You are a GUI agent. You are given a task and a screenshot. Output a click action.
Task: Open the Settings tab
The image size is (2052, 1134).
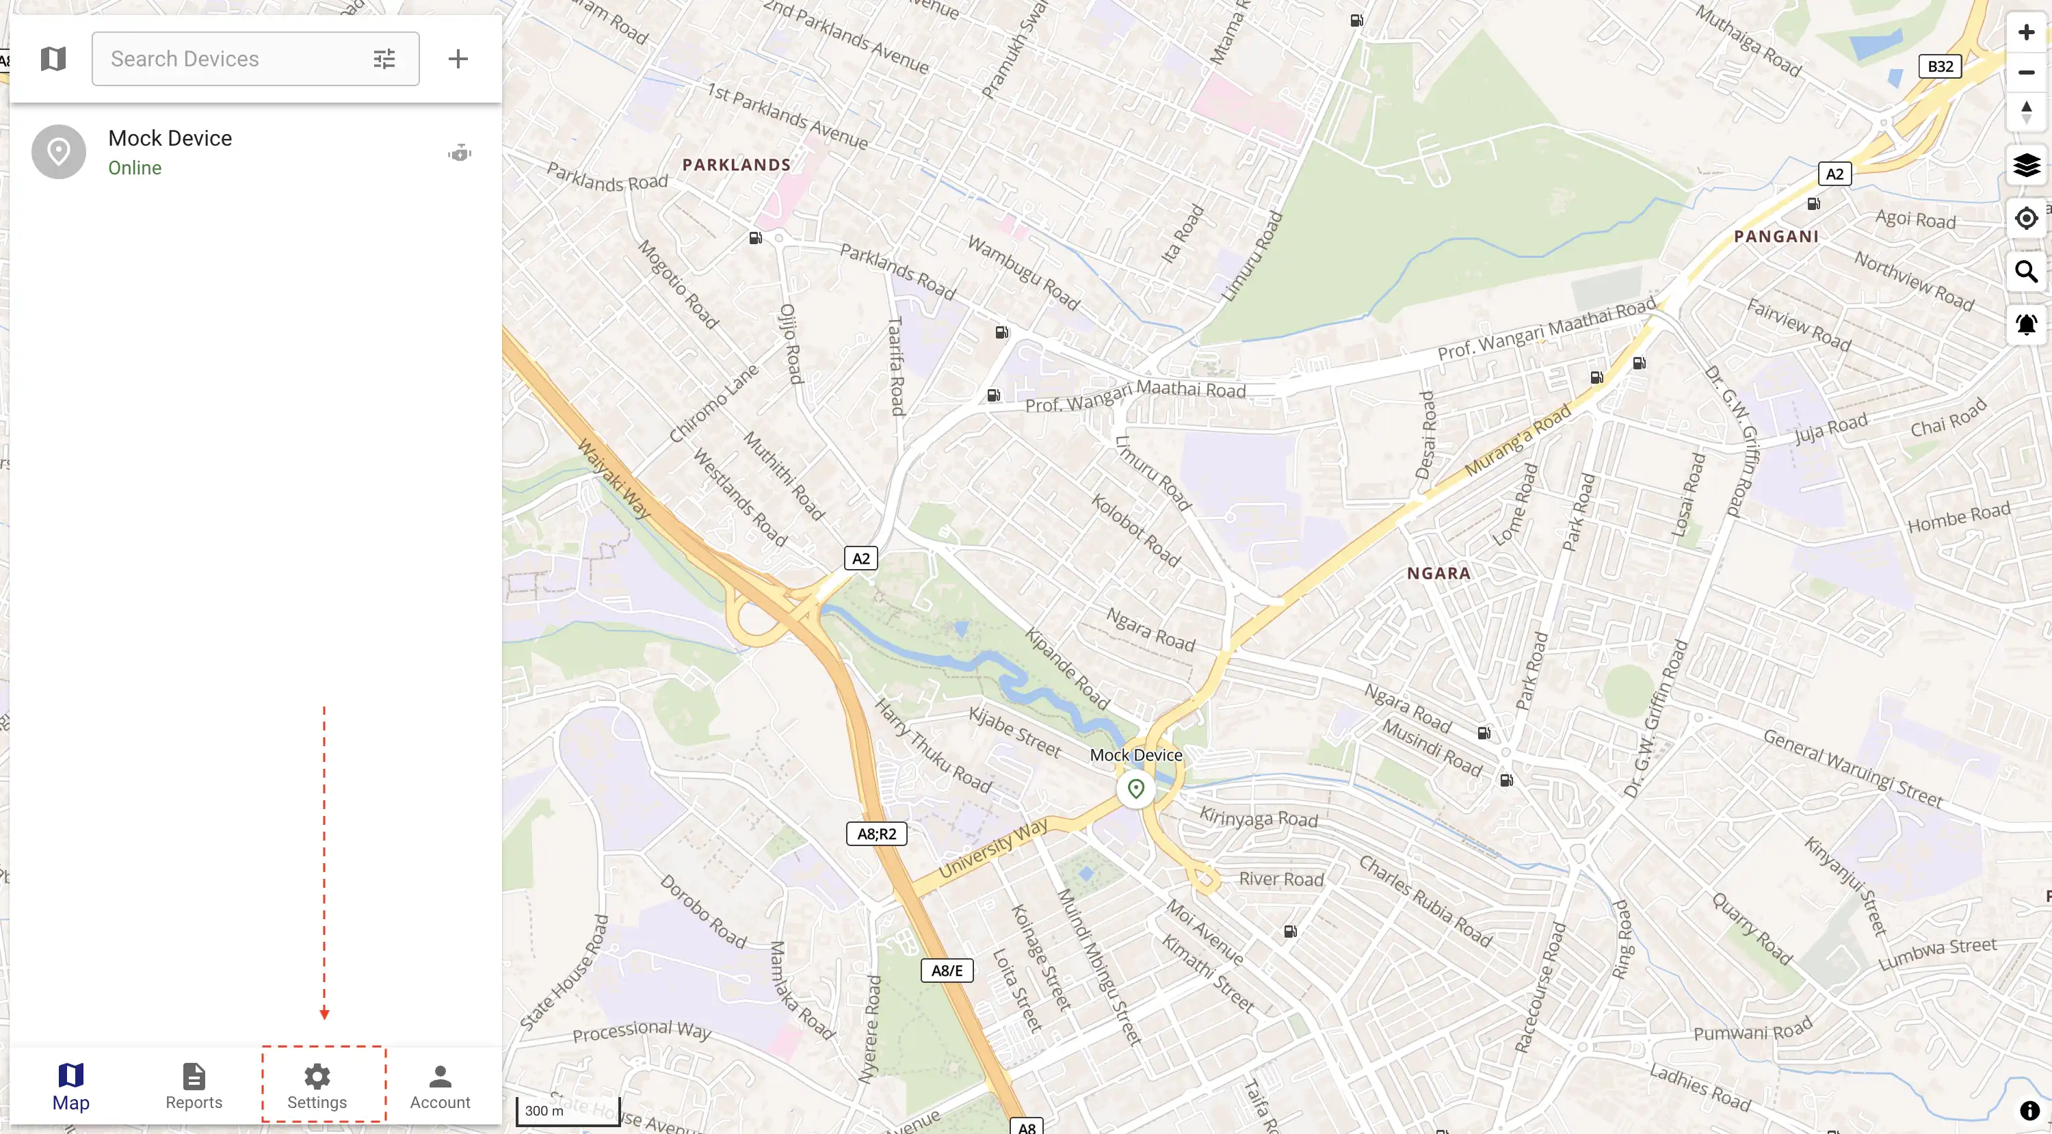tap(317, 1086)
